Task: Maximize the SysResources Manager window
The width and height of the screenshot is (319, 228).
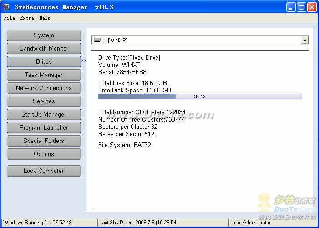Action: [x=301, y=7]
